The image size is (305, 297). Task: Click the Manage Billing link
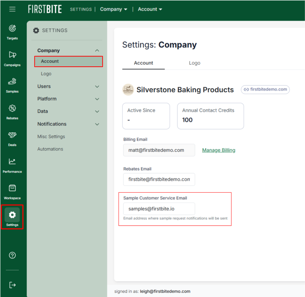[x=219, y=150]
